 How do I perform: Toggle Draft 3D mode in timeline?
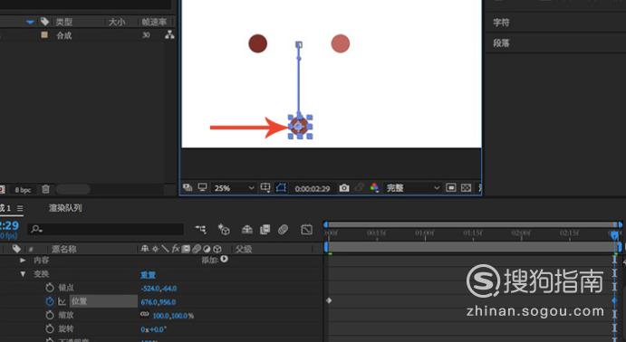click(224, 229)
